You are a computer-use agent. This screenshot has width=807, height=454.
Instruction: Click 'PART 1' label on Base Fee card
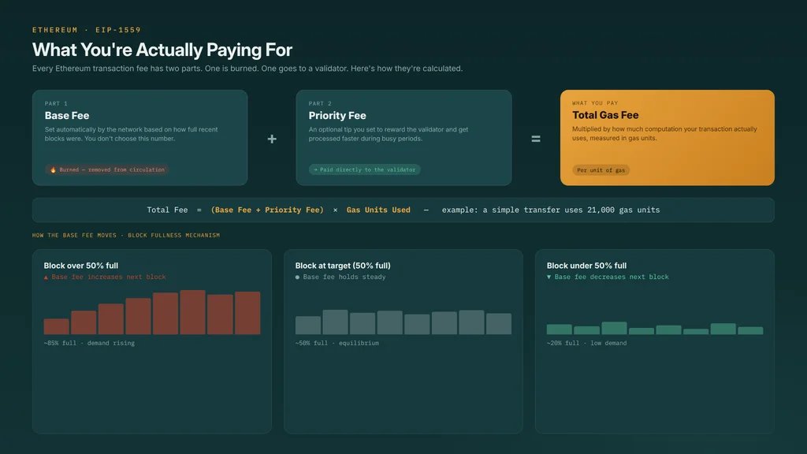click(56, 103)
